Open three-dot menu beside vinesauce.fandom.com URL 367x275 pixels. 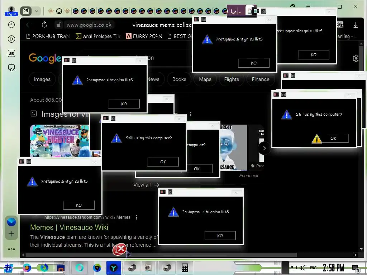(137, 217)
